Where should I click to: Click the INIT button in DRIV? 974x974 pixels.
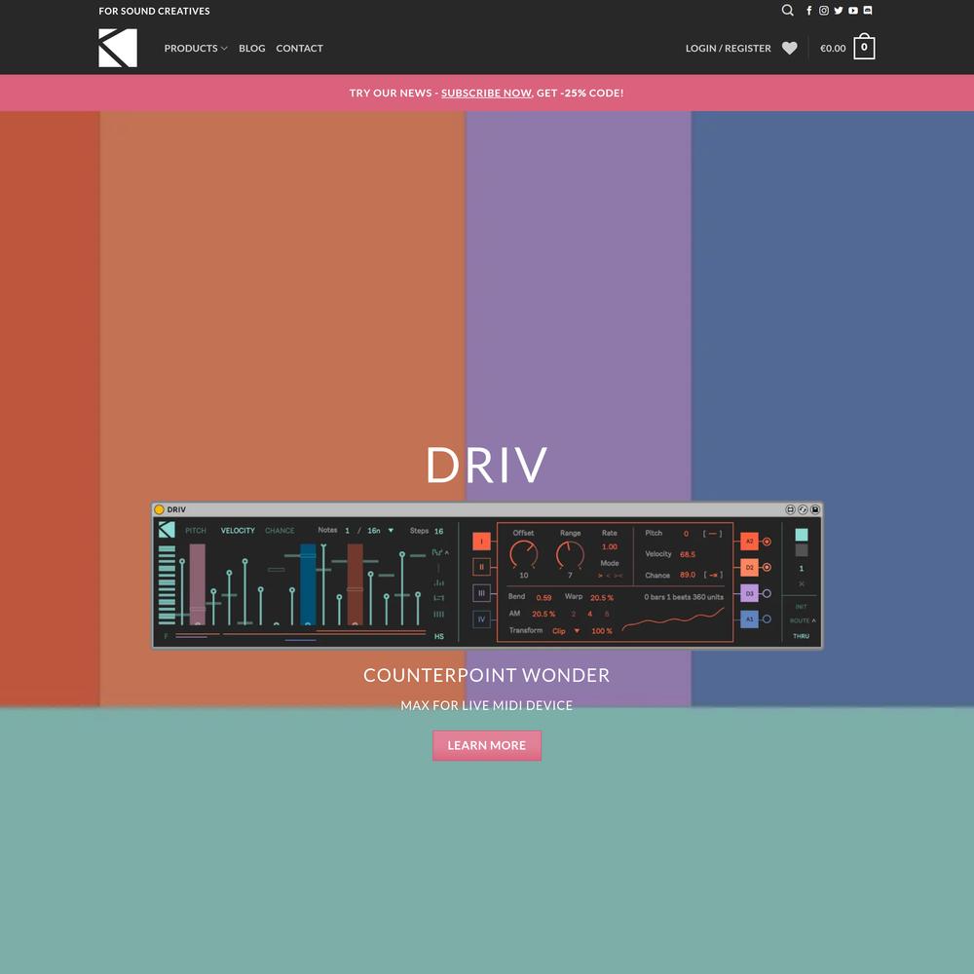[x=802, y=606]
